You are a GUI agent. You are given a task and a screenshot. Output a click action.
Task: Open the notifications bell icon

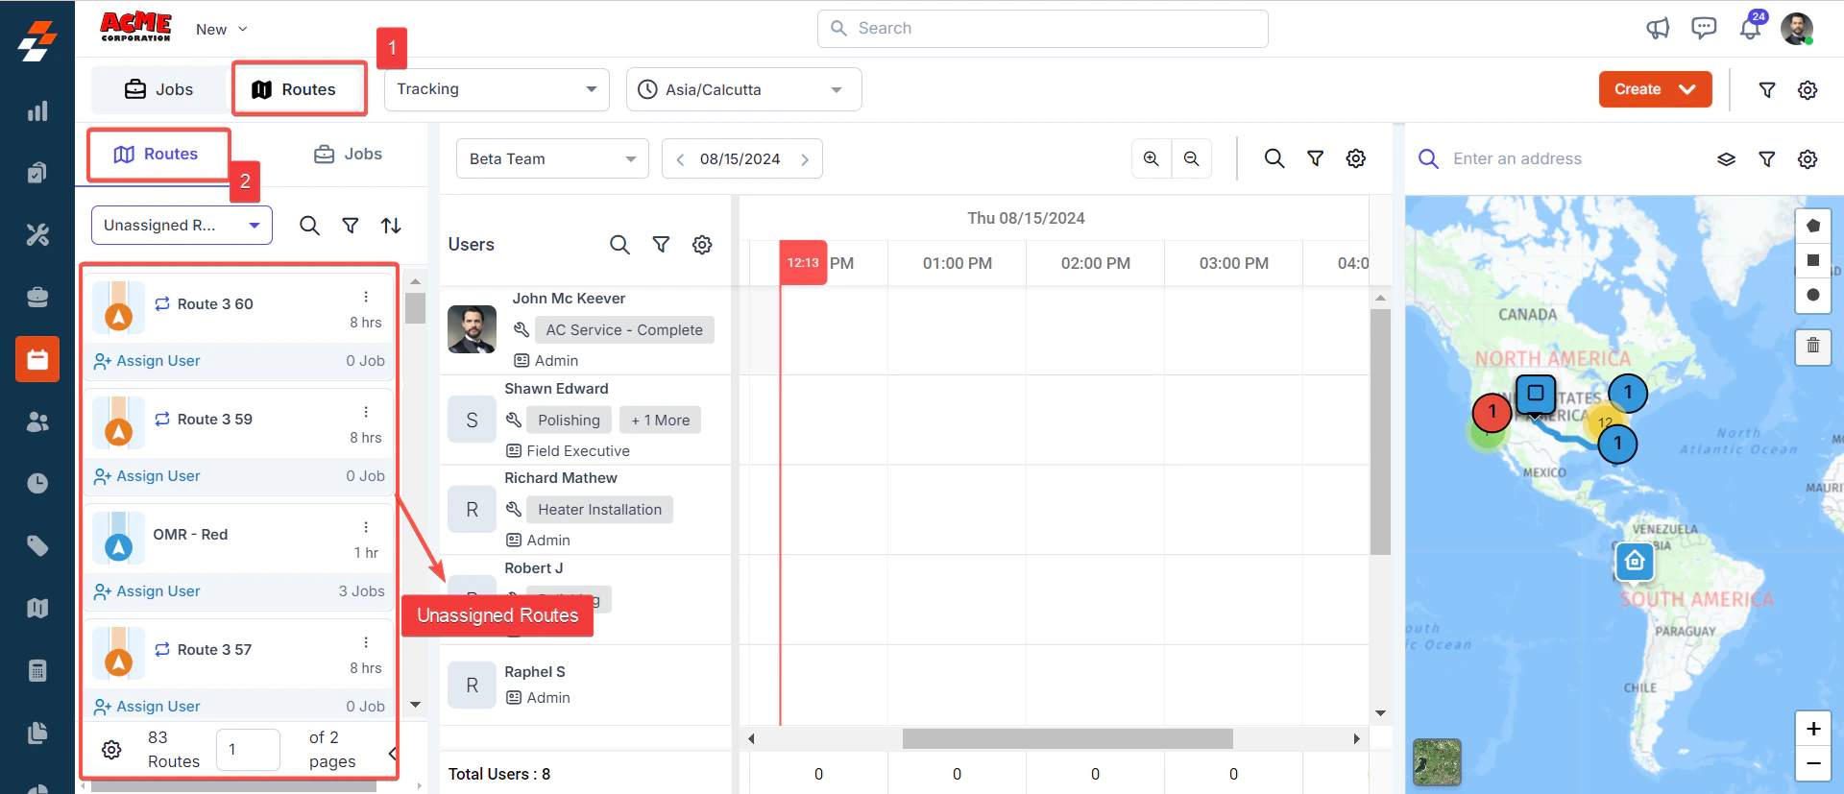[1750, 28]
